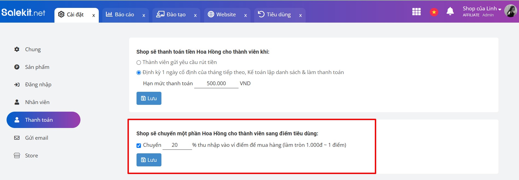This screenshot has height=180, width=519.
Task: Toggle the Chuyển thu nhập checkbox
Action: click(x=139, y=145)
